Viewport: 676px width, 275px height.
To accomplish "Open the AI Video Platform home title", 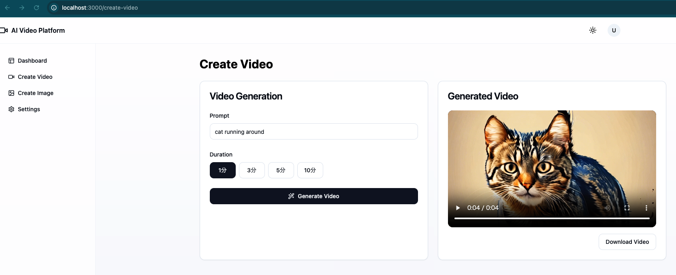I will [x=38, y=30].
